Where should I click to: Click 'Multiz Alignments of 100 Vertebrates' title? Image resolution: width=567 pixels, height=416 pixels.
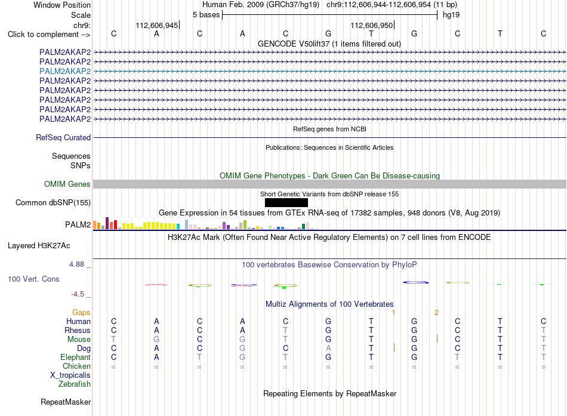[x=329, y=304]
